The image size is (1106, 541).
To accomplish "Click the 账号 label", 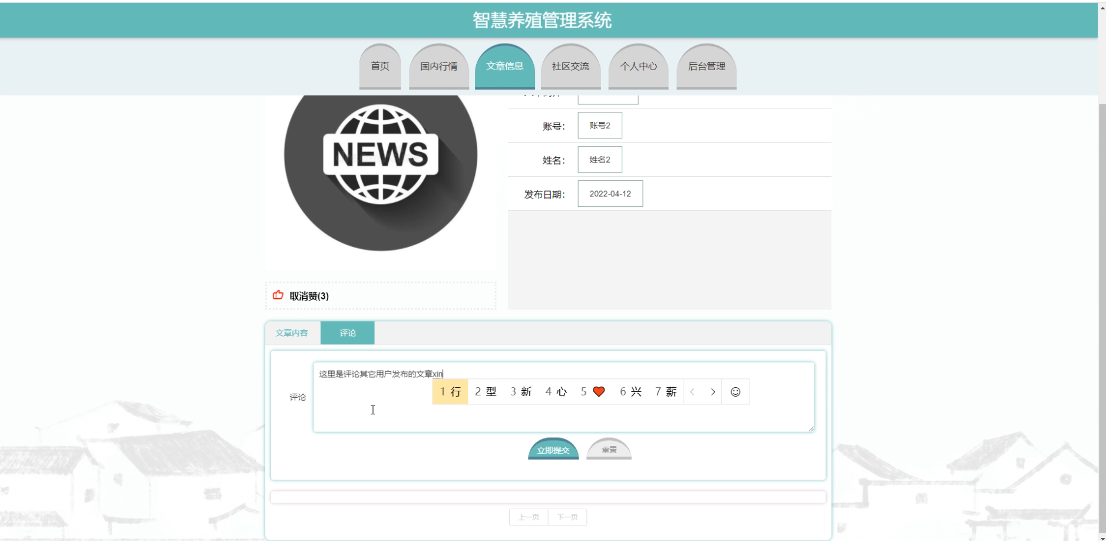I will pos(554,126).
